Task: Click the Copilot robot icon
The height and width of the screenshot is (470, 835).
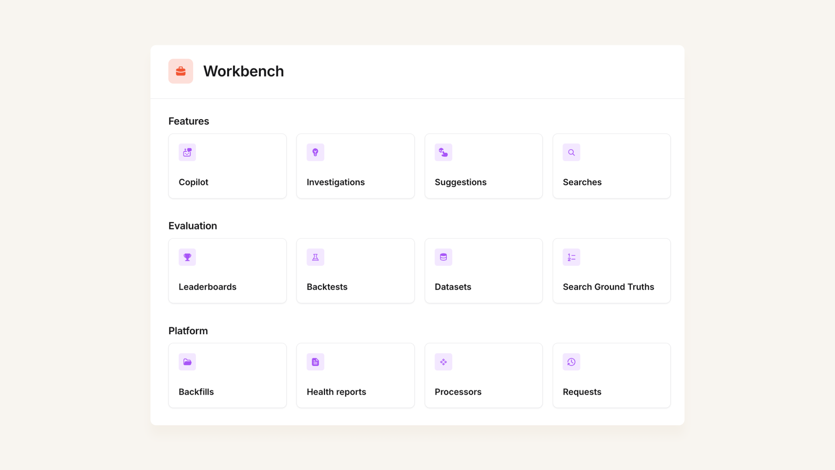Action: coord(187,152)
